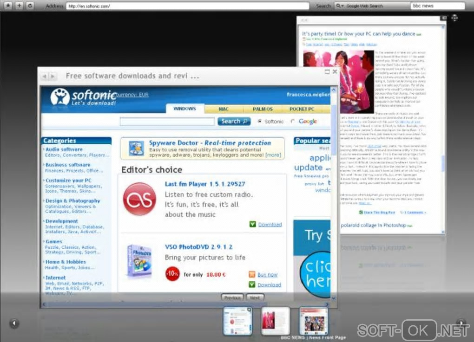Screen dimensions: 474x342
Task: Open the Business software category
Action: pos(68,165)
